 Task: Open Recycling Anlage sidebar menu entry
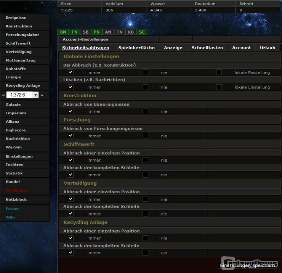(25, 86)
